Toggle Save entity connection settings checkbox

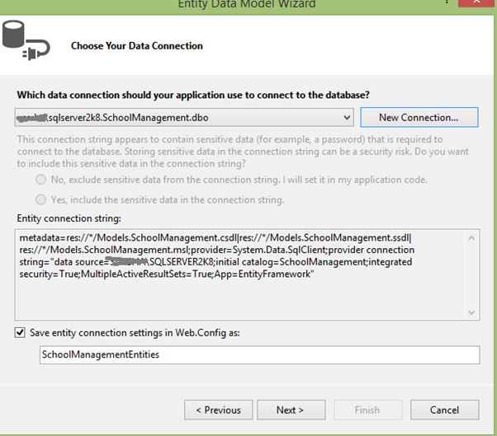tap(20, 332)
